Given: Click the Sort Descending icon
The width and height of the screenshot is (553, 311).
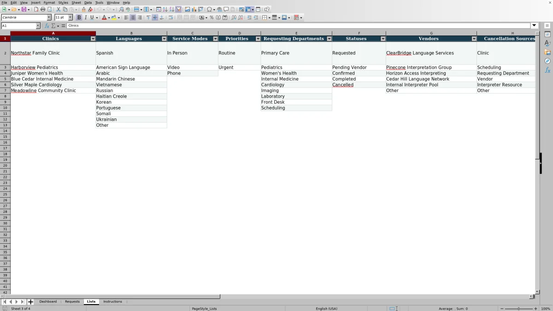Looking at the screenshot, I should pos(171,9).
